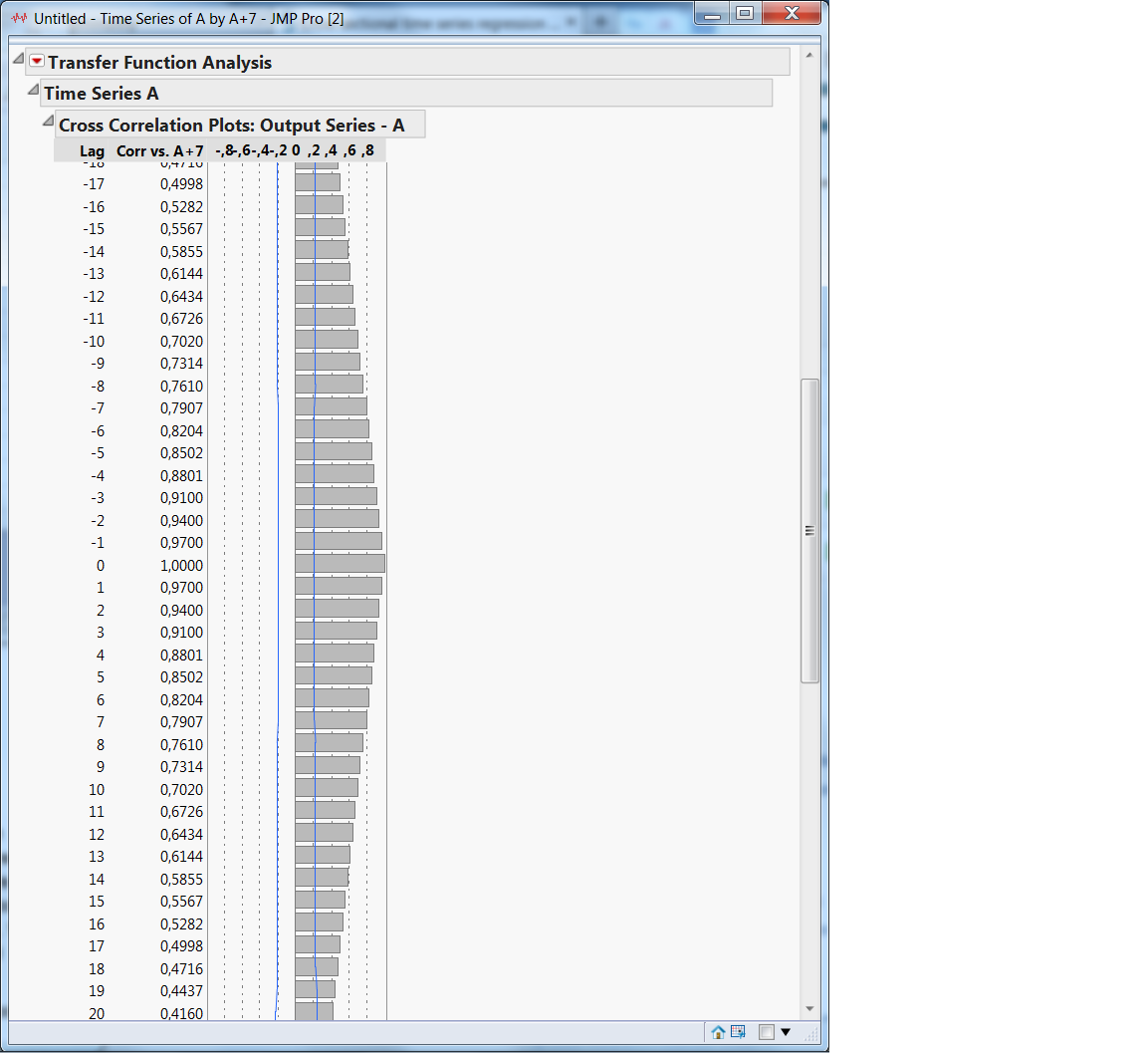Image resolution: width=1147 pixels, height=1053 pixels.
Task: Collapse the Time Series A disclosure triangle
Action: [33, 90]
